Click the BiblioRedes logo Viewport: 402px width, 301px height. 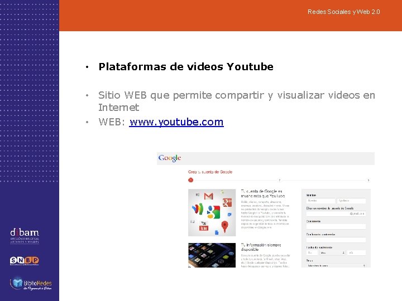pos(31,283)
